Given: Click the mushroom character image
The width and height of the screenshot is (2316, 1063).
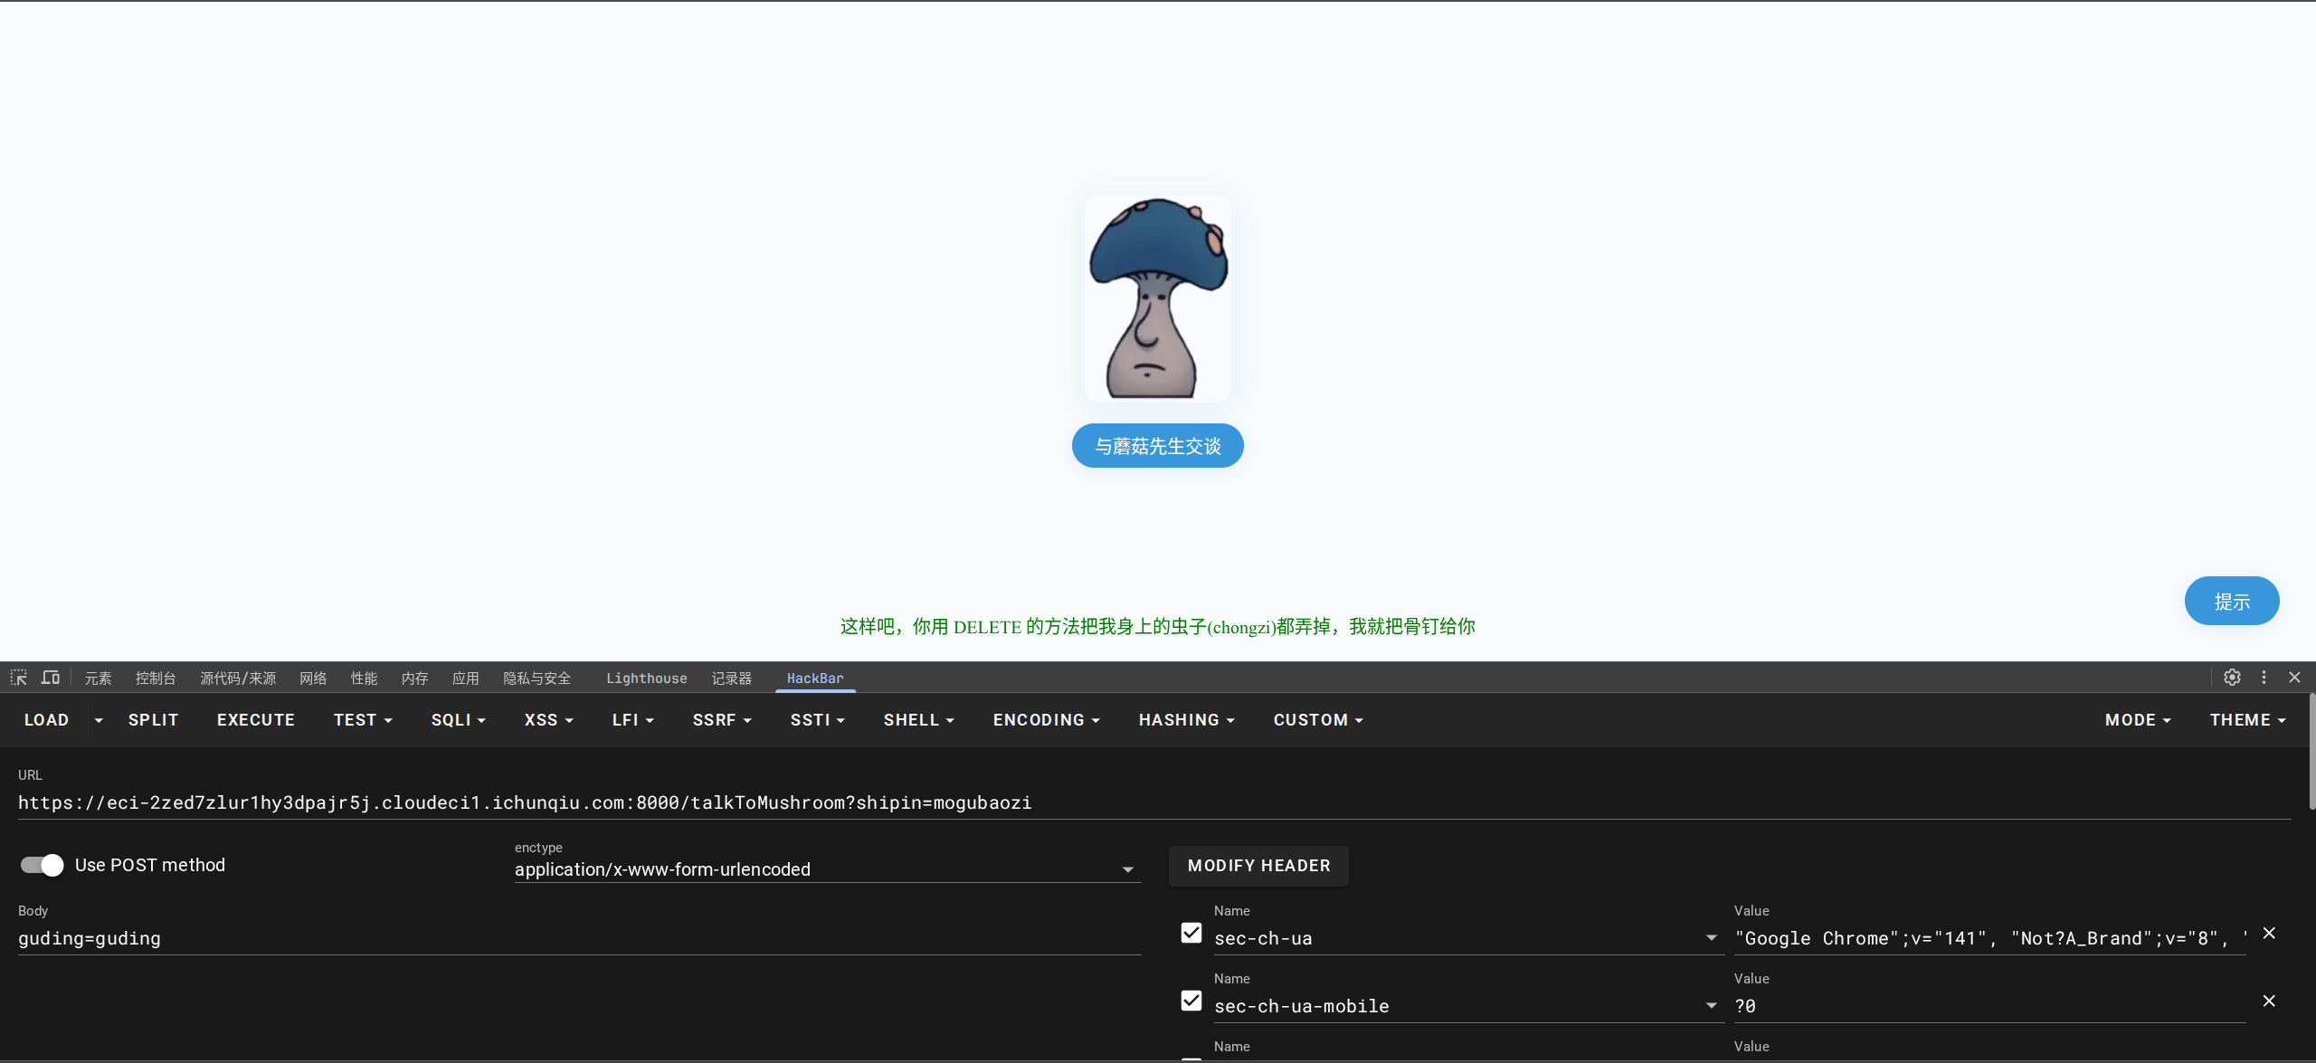Looking at the screenshot, I should coord(1157,299).
